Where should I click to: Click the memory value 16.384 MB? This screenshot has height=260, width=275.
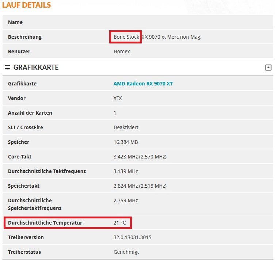click(x=126, y=142)
